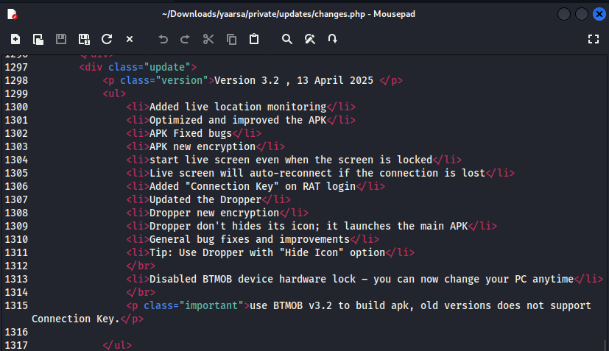Reload the document from disk
The width and height of the screenshot is (609, 351).
click(107, 39)
